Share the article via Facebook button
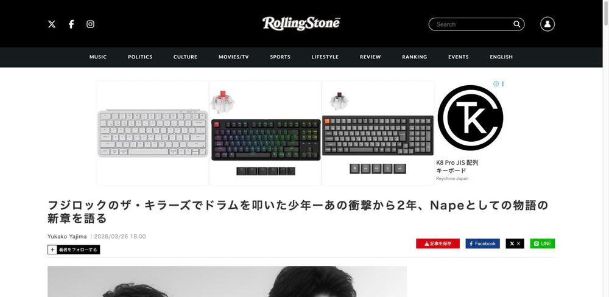The width and height of the screenshot is (609, 297). 483,243
